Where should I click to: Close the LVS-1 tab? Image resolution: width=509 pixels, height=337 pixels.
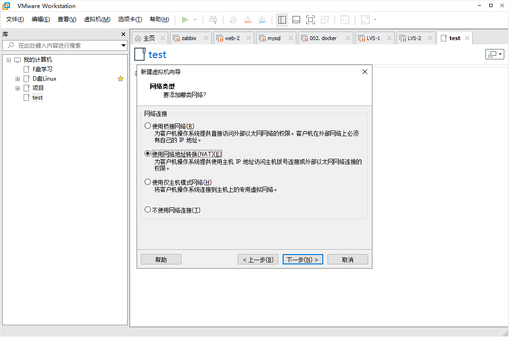click(389, 38)
